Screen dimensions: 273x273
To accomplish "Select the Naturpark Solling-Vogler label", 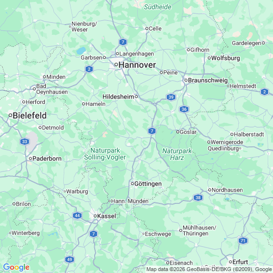I will pyautogui.click(x=105, y=154).
